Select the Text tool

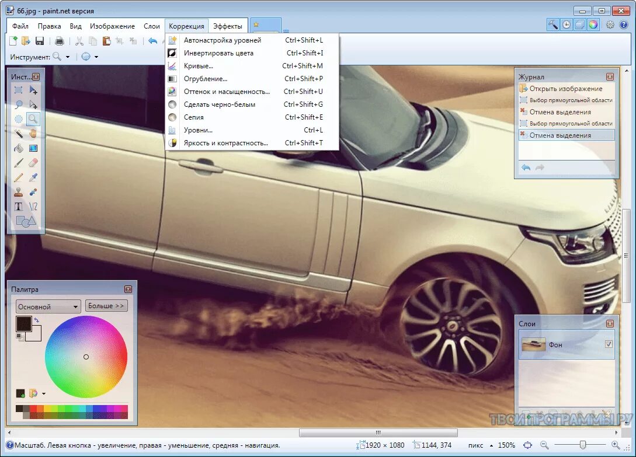pyautogui.click(x=18, y=207)
